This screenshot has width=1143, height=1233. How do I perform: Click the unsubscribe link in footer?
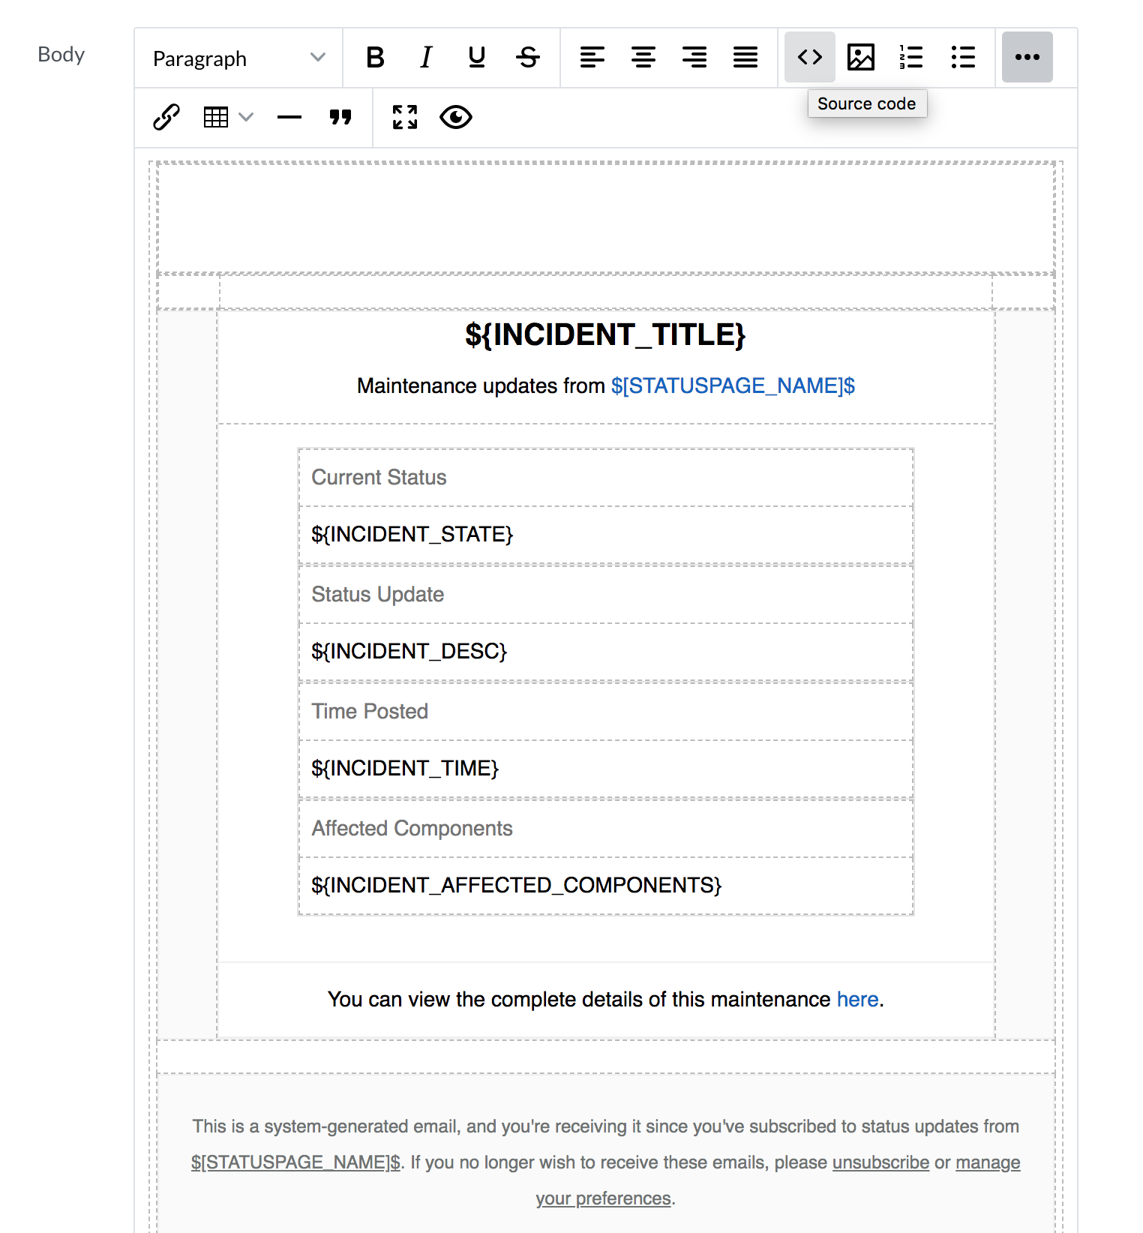[880, 1162]
